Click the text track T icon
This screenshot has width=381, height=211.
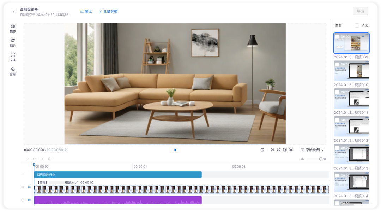23,175
